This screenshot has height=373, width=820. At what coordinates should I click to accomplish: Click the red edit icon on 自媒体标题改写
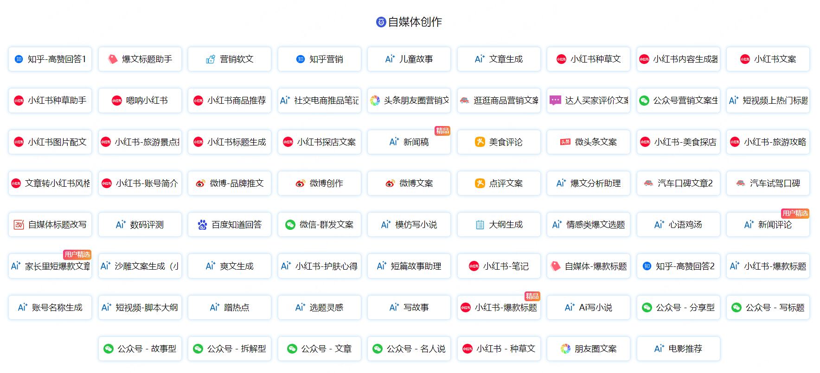19,225
